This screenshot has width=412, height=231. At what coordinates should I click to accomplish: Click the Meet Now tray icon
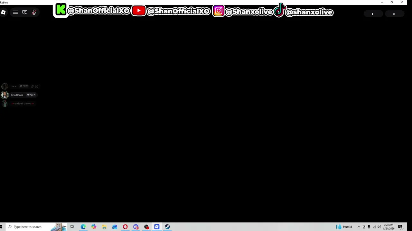[364, 227]
